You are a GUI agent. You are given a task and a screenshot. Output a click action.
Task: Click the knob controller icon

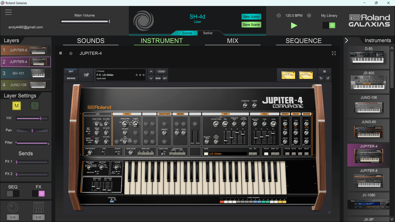13,208
